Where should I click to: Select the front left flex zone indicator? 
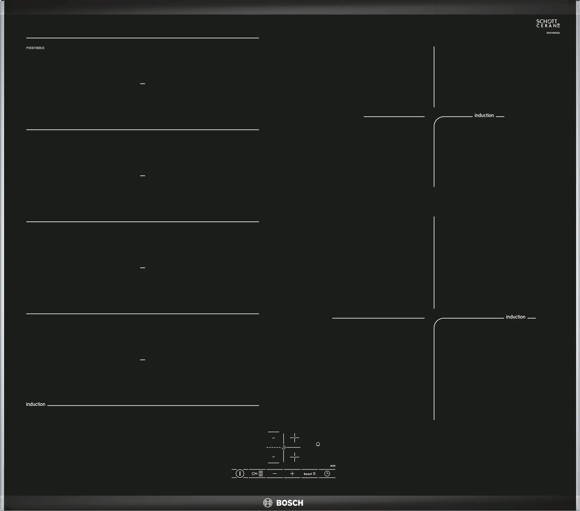[x=273, y=457]
